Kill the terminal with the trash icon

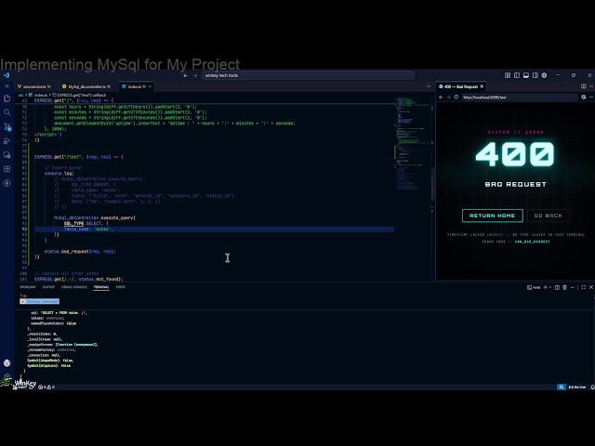pyautogui.click(x=564, y=287)
